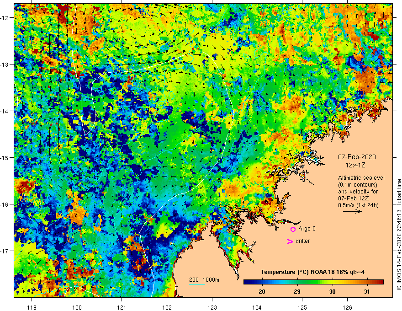This screenshot has height=311, width=402.
Task: Click the temperature color scale bar
Action: click(x=313, y=282)
